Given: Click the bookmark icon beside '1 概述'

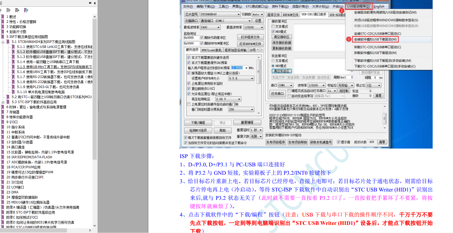Looking at the screenshot, I should (3, 17).
